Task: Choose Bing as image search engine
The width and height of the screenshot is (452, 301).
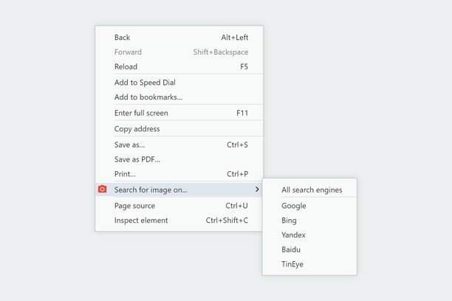Action: tap(289, 221)
